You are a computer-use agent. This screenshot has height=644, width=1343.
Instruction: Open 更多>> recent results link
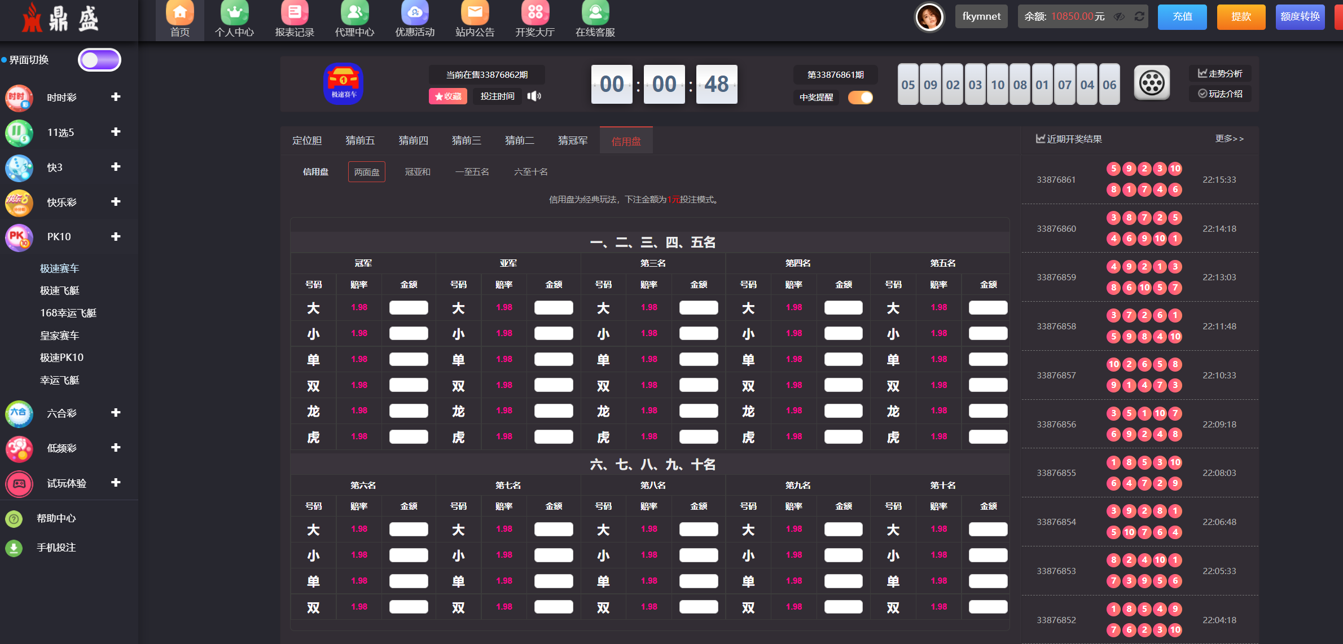[x=1229, y=139]
